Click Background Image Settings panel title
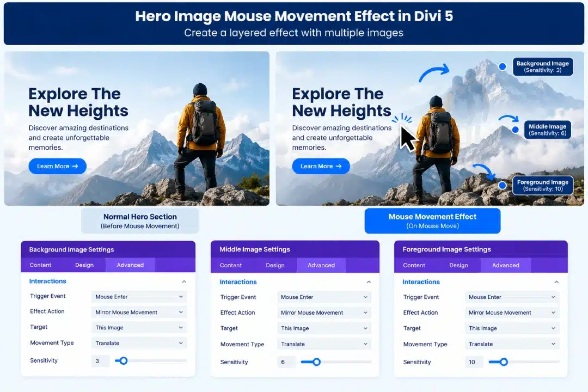588x392 pixels. tap(72, 249)
